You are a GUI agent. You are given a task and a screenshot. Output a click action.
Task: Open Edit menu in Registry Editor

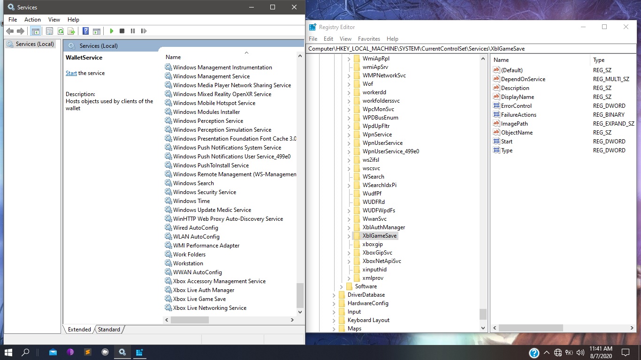click(328, 39)
